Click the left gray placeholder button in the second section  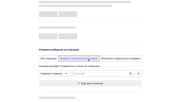[x=48, y=36]
